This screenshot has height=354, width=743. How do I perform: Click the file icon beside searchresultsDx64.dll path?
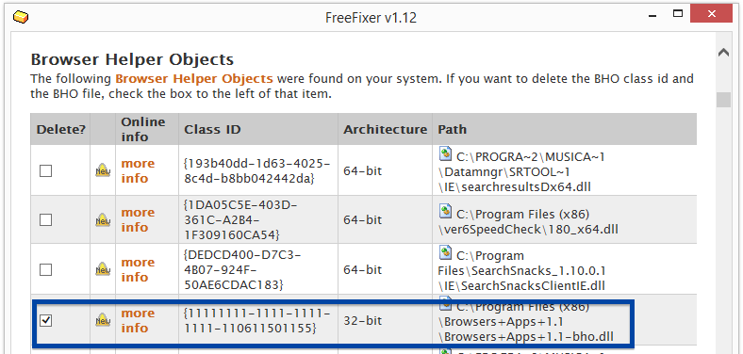pos(445,153)
